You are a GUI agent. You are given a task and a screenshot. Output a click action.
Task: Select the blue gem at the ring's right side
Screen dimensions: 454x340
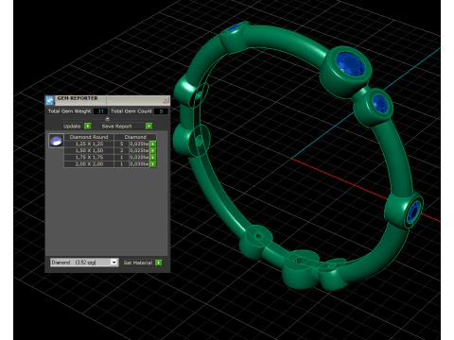[x=413, y=212]
